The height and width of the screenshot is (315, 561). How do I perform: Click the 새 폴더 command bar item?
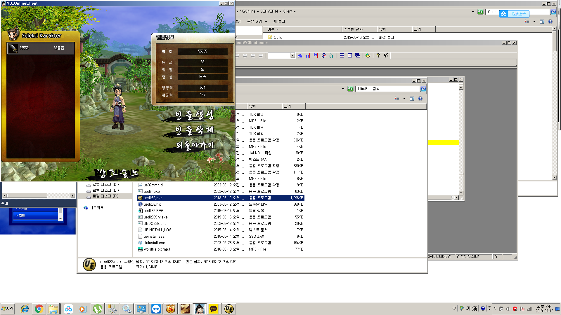(279, 21)
